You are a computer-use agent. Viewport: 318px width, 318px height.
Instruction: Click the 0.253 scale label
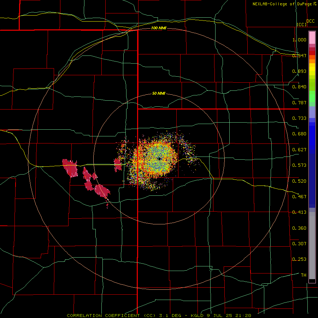tap(299, 259)
